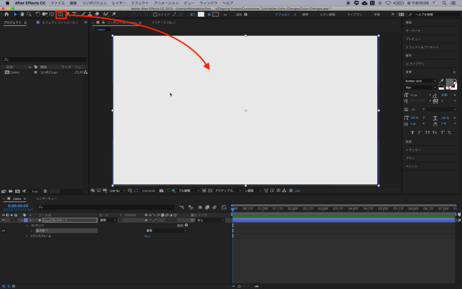Enable the スナップ checkbox in the toolbar
This screenshot has width=462, height=289.
point(155,14)
